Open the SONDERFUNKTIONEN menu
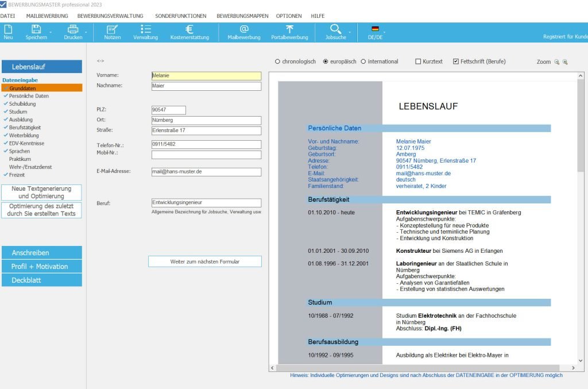Viewport: 588px width, 389px height. click(x=181, y=16)
